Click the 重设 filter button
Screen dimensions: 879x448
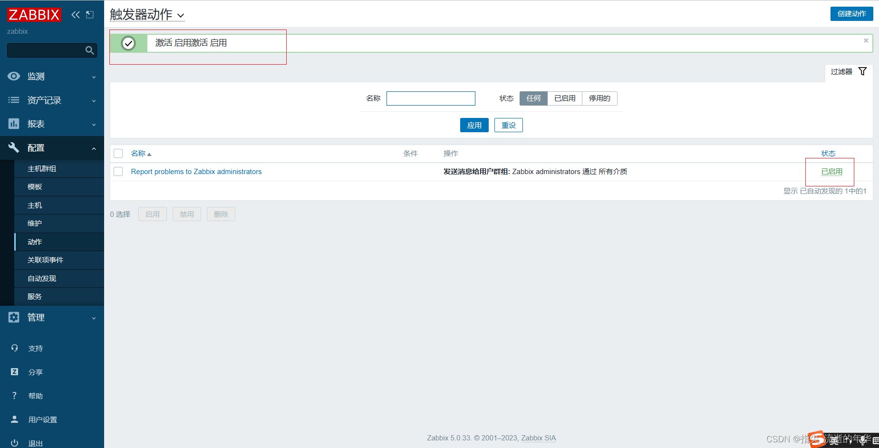pyautogui.click(x=508, y=125)
